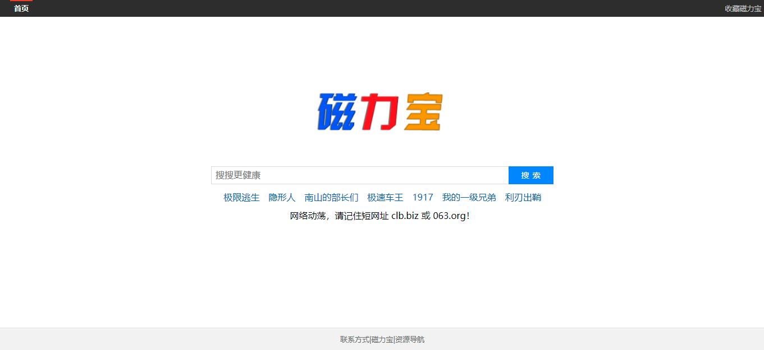764x350 pixels.
Task: Open the 我的一级兄弟 hot search link
Action: (469, 197)
